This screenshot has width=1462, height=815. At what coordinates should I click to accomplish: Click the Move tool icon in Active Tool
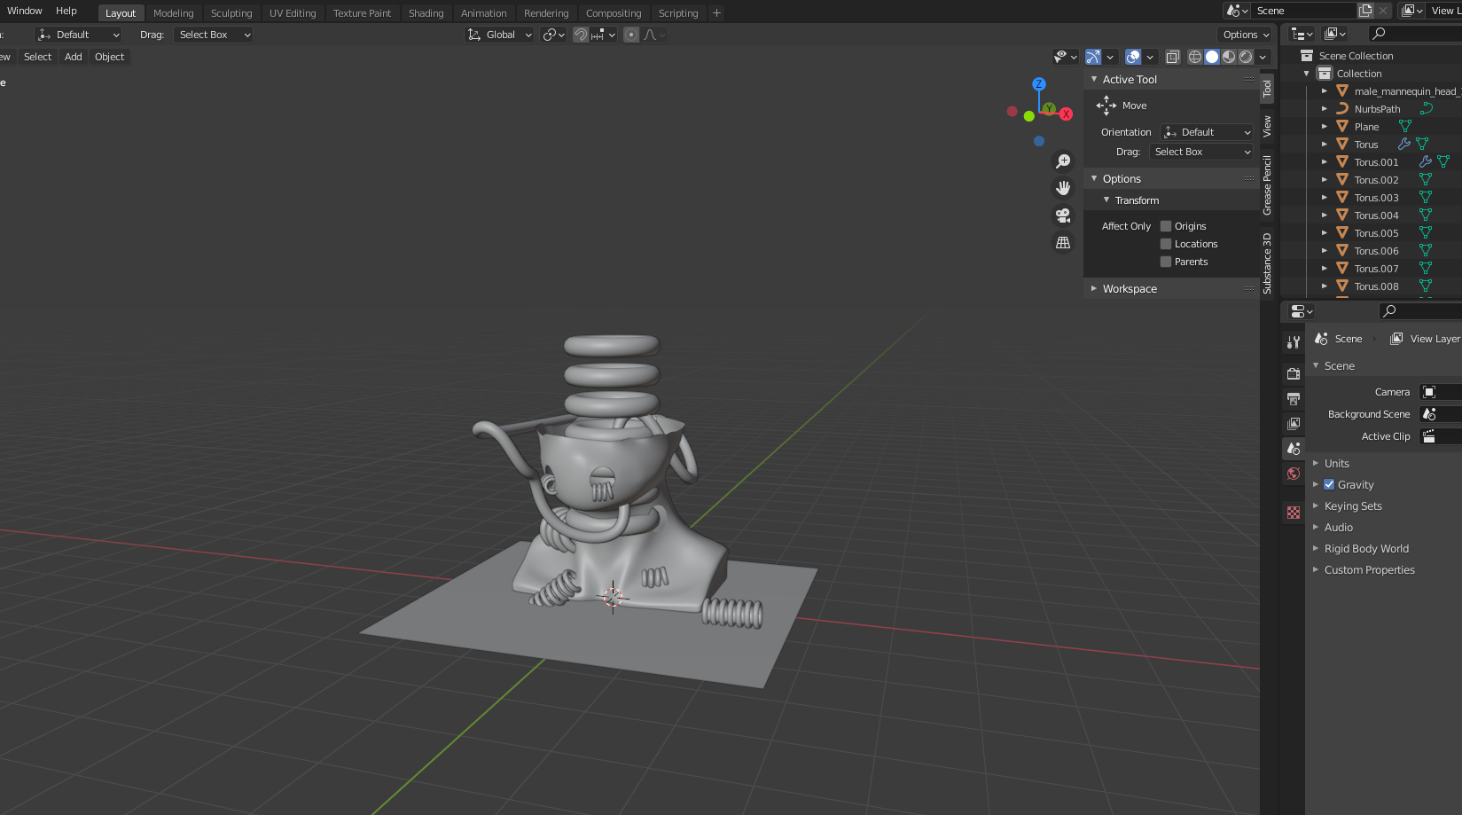[1106, 106]
